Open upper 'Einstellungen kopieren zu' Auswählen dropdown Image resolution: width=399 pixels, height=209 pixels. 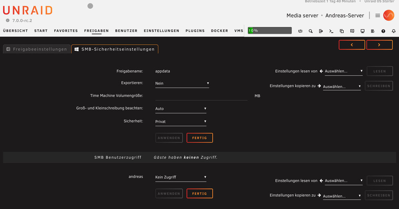tap(342, 87)
